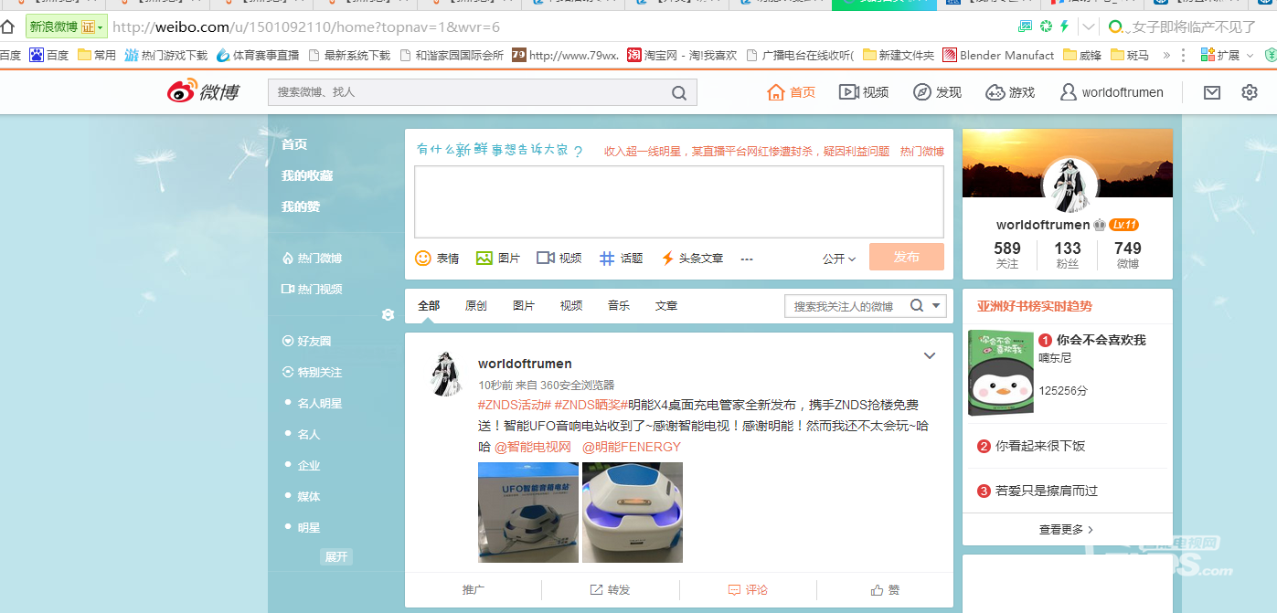Open the white-and-blue device photo thumbnail
Screen dimensions: 1277x613
(633, 513)
